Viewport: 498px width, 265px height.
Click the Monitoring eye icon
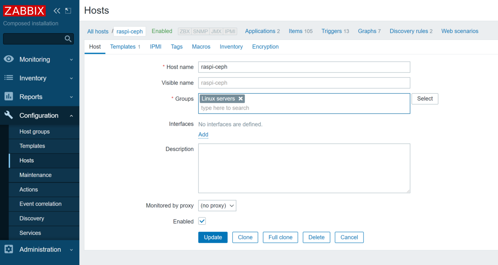[9, 59]
